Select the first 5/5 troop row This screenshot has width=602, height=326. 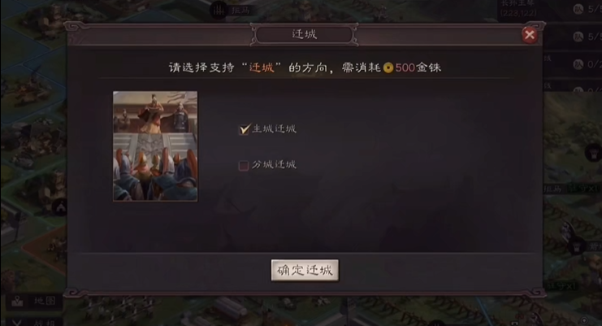tap(587, 9)
